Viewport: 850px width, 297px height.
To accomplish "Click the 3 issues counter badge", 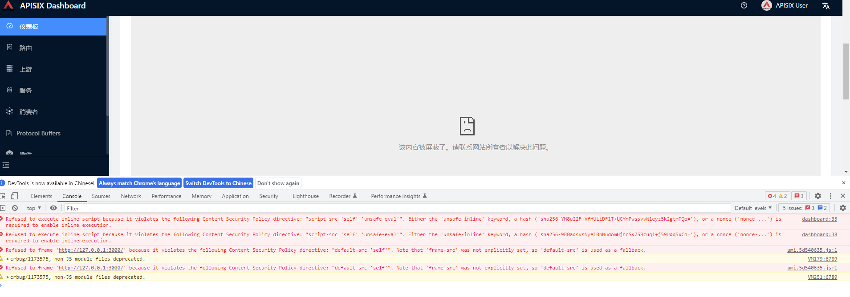I will coord(799,196).
